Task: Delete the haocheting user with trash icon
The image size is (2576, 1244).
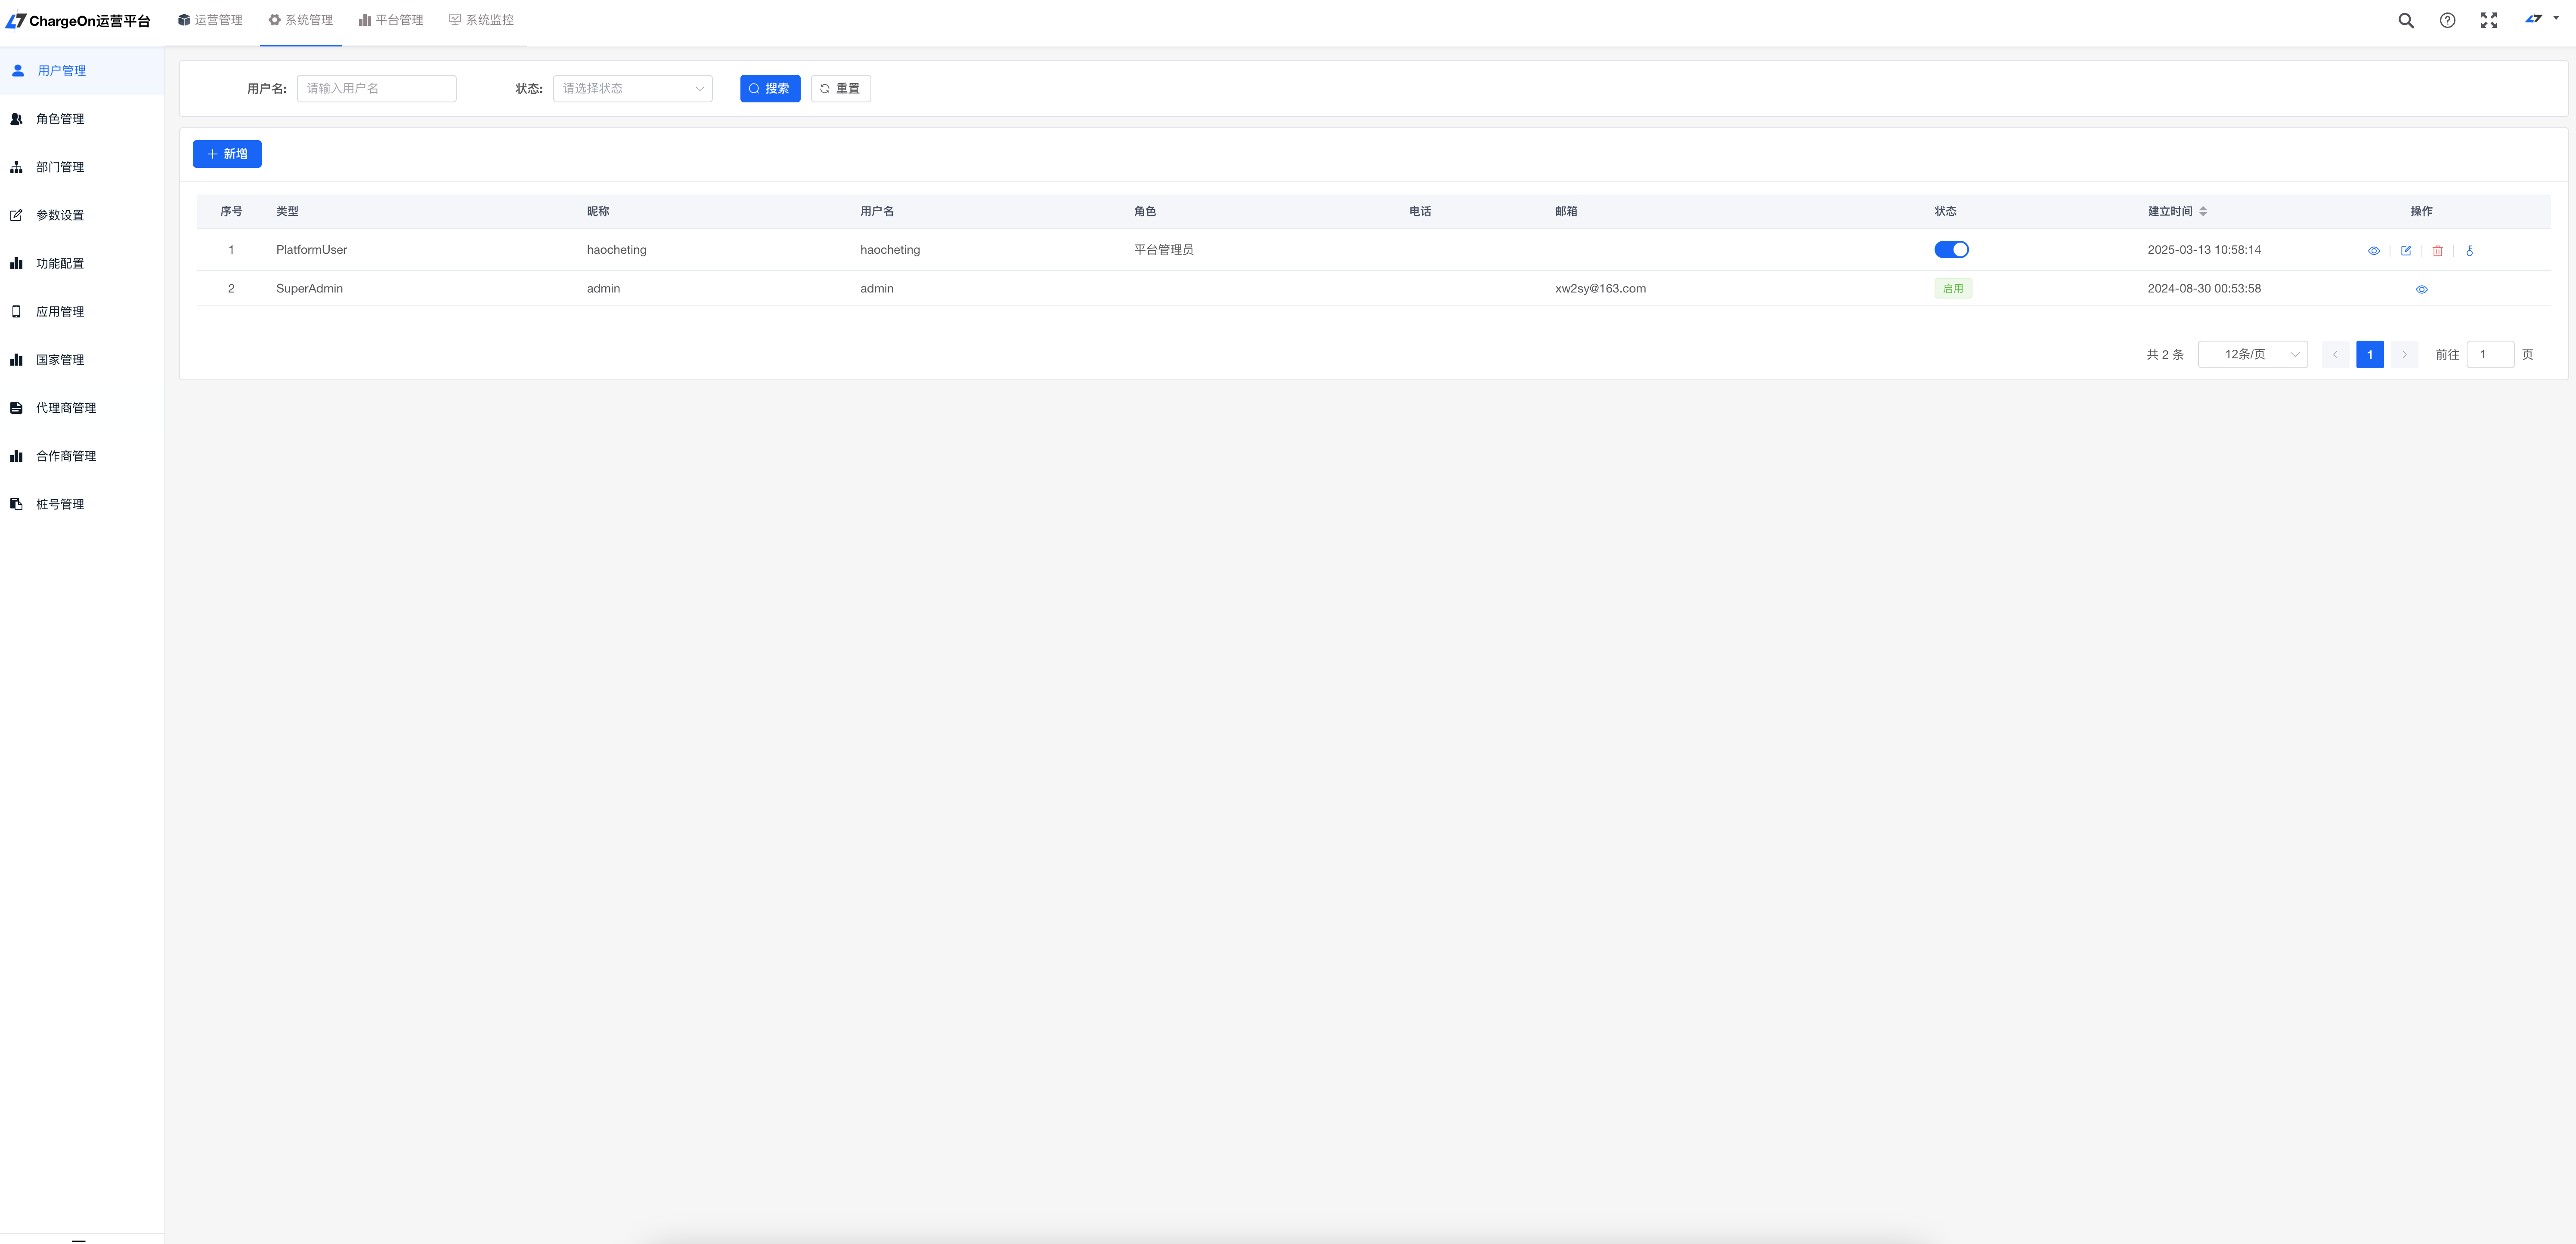Action: [2437, 251]
